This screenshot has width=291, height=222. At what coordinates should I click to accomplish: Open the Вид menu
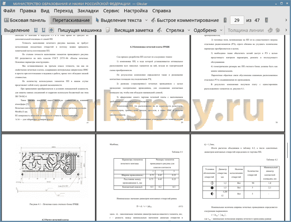[45, 11]
